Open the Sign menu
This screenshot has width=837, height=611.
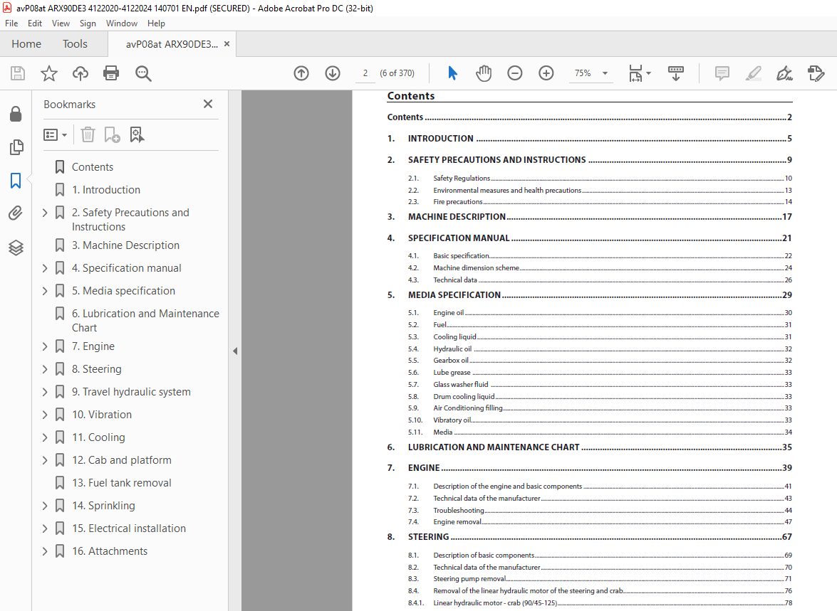pyautogui.click(x=88, y=23)
